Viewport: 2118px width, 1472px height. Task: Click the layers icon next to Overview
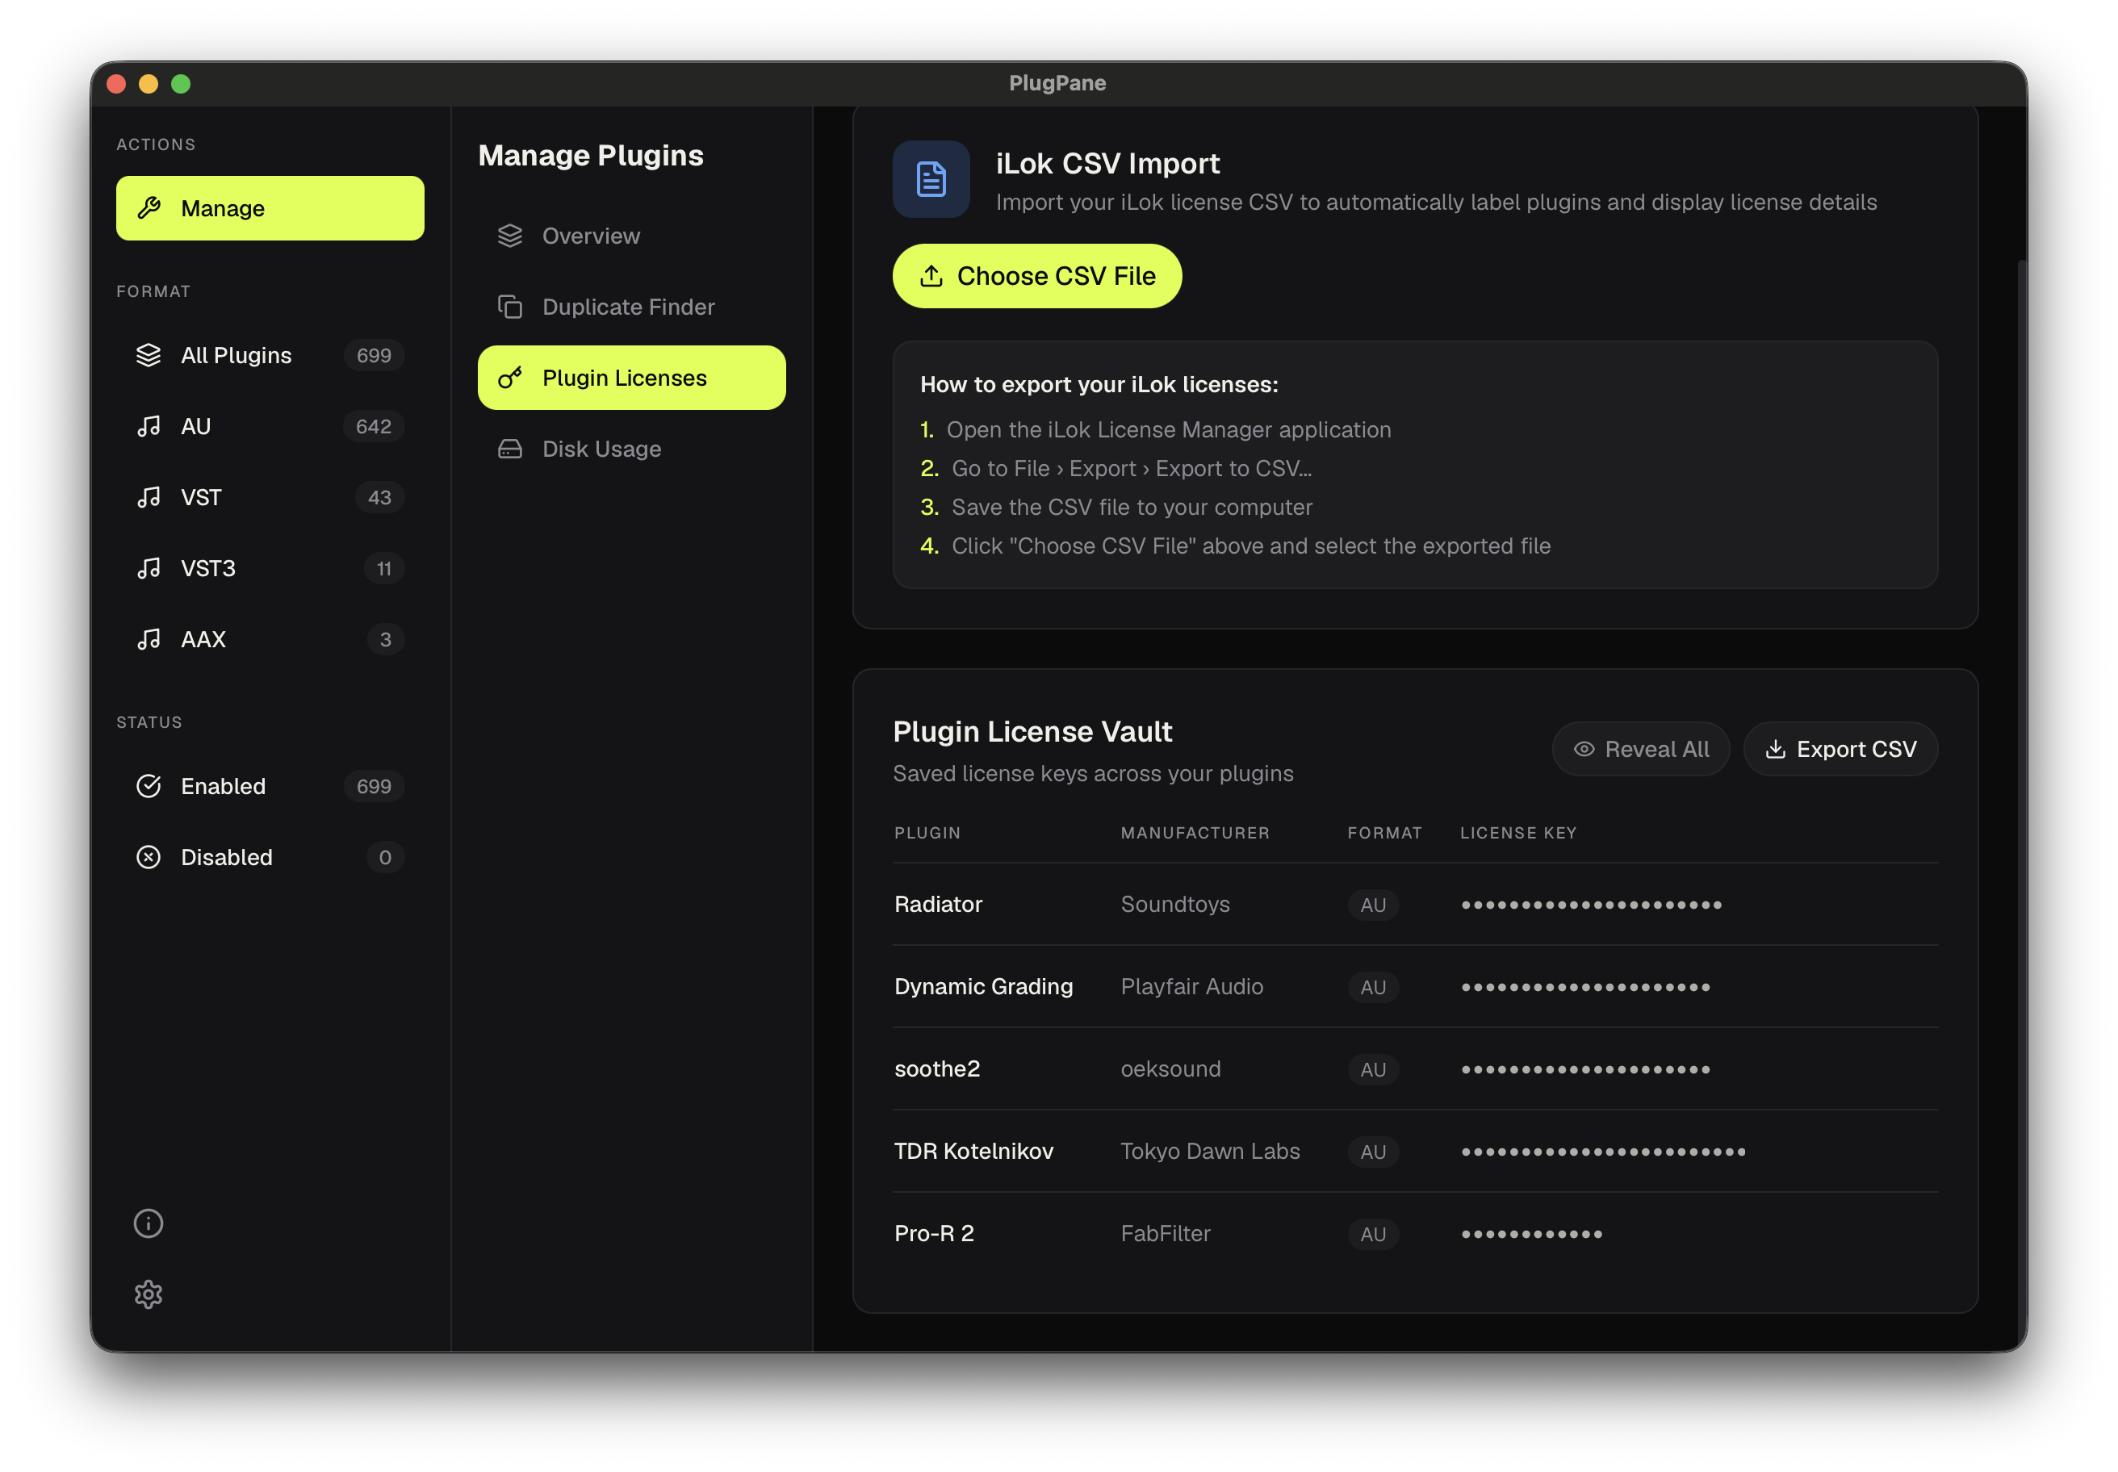(510, 236)
